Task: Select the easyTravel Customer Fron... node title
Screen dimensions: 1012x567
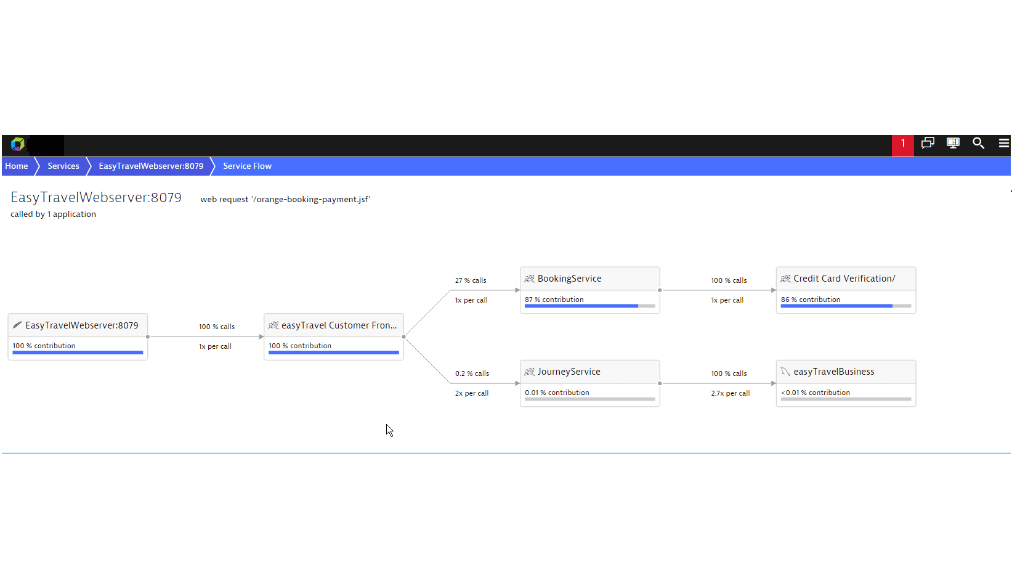Action: 339,325
